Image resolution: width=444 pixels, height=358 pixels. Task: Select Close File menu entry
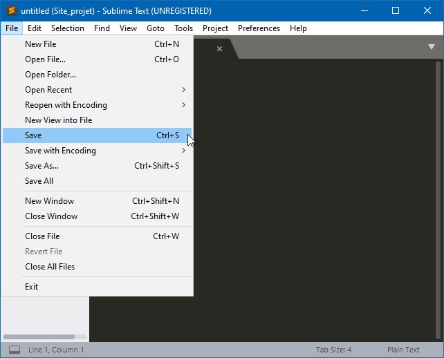[x=97, y=236]
